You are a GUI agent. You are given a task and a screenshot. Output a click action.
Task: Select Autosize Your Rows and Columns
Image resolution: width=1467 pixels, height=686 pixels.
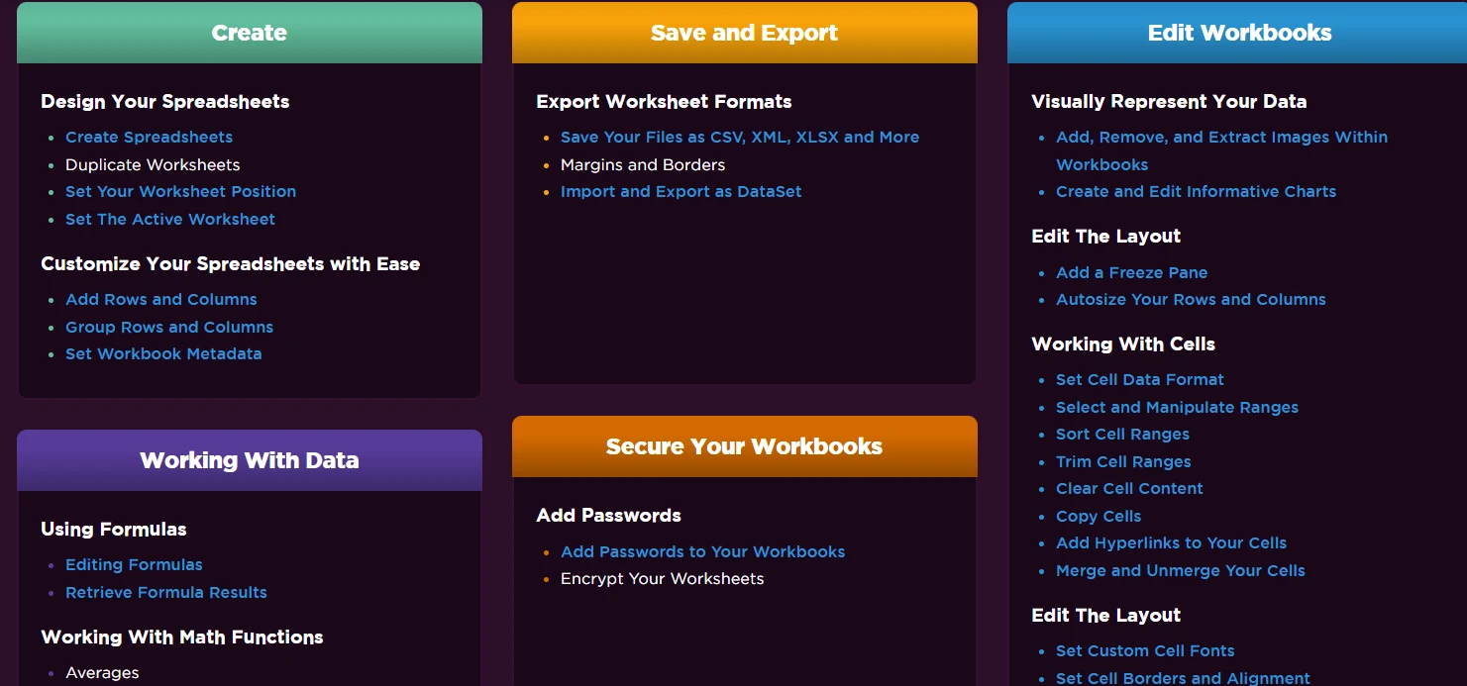[1191, 300]
